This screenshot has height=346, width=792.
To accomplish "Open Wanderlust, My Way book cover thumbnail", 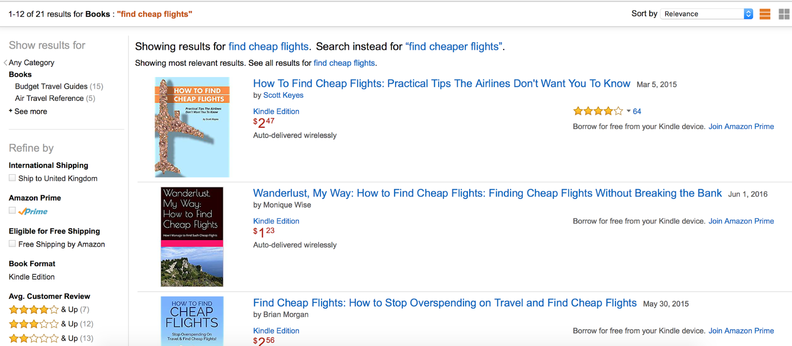I will click(x=192, y=236).
